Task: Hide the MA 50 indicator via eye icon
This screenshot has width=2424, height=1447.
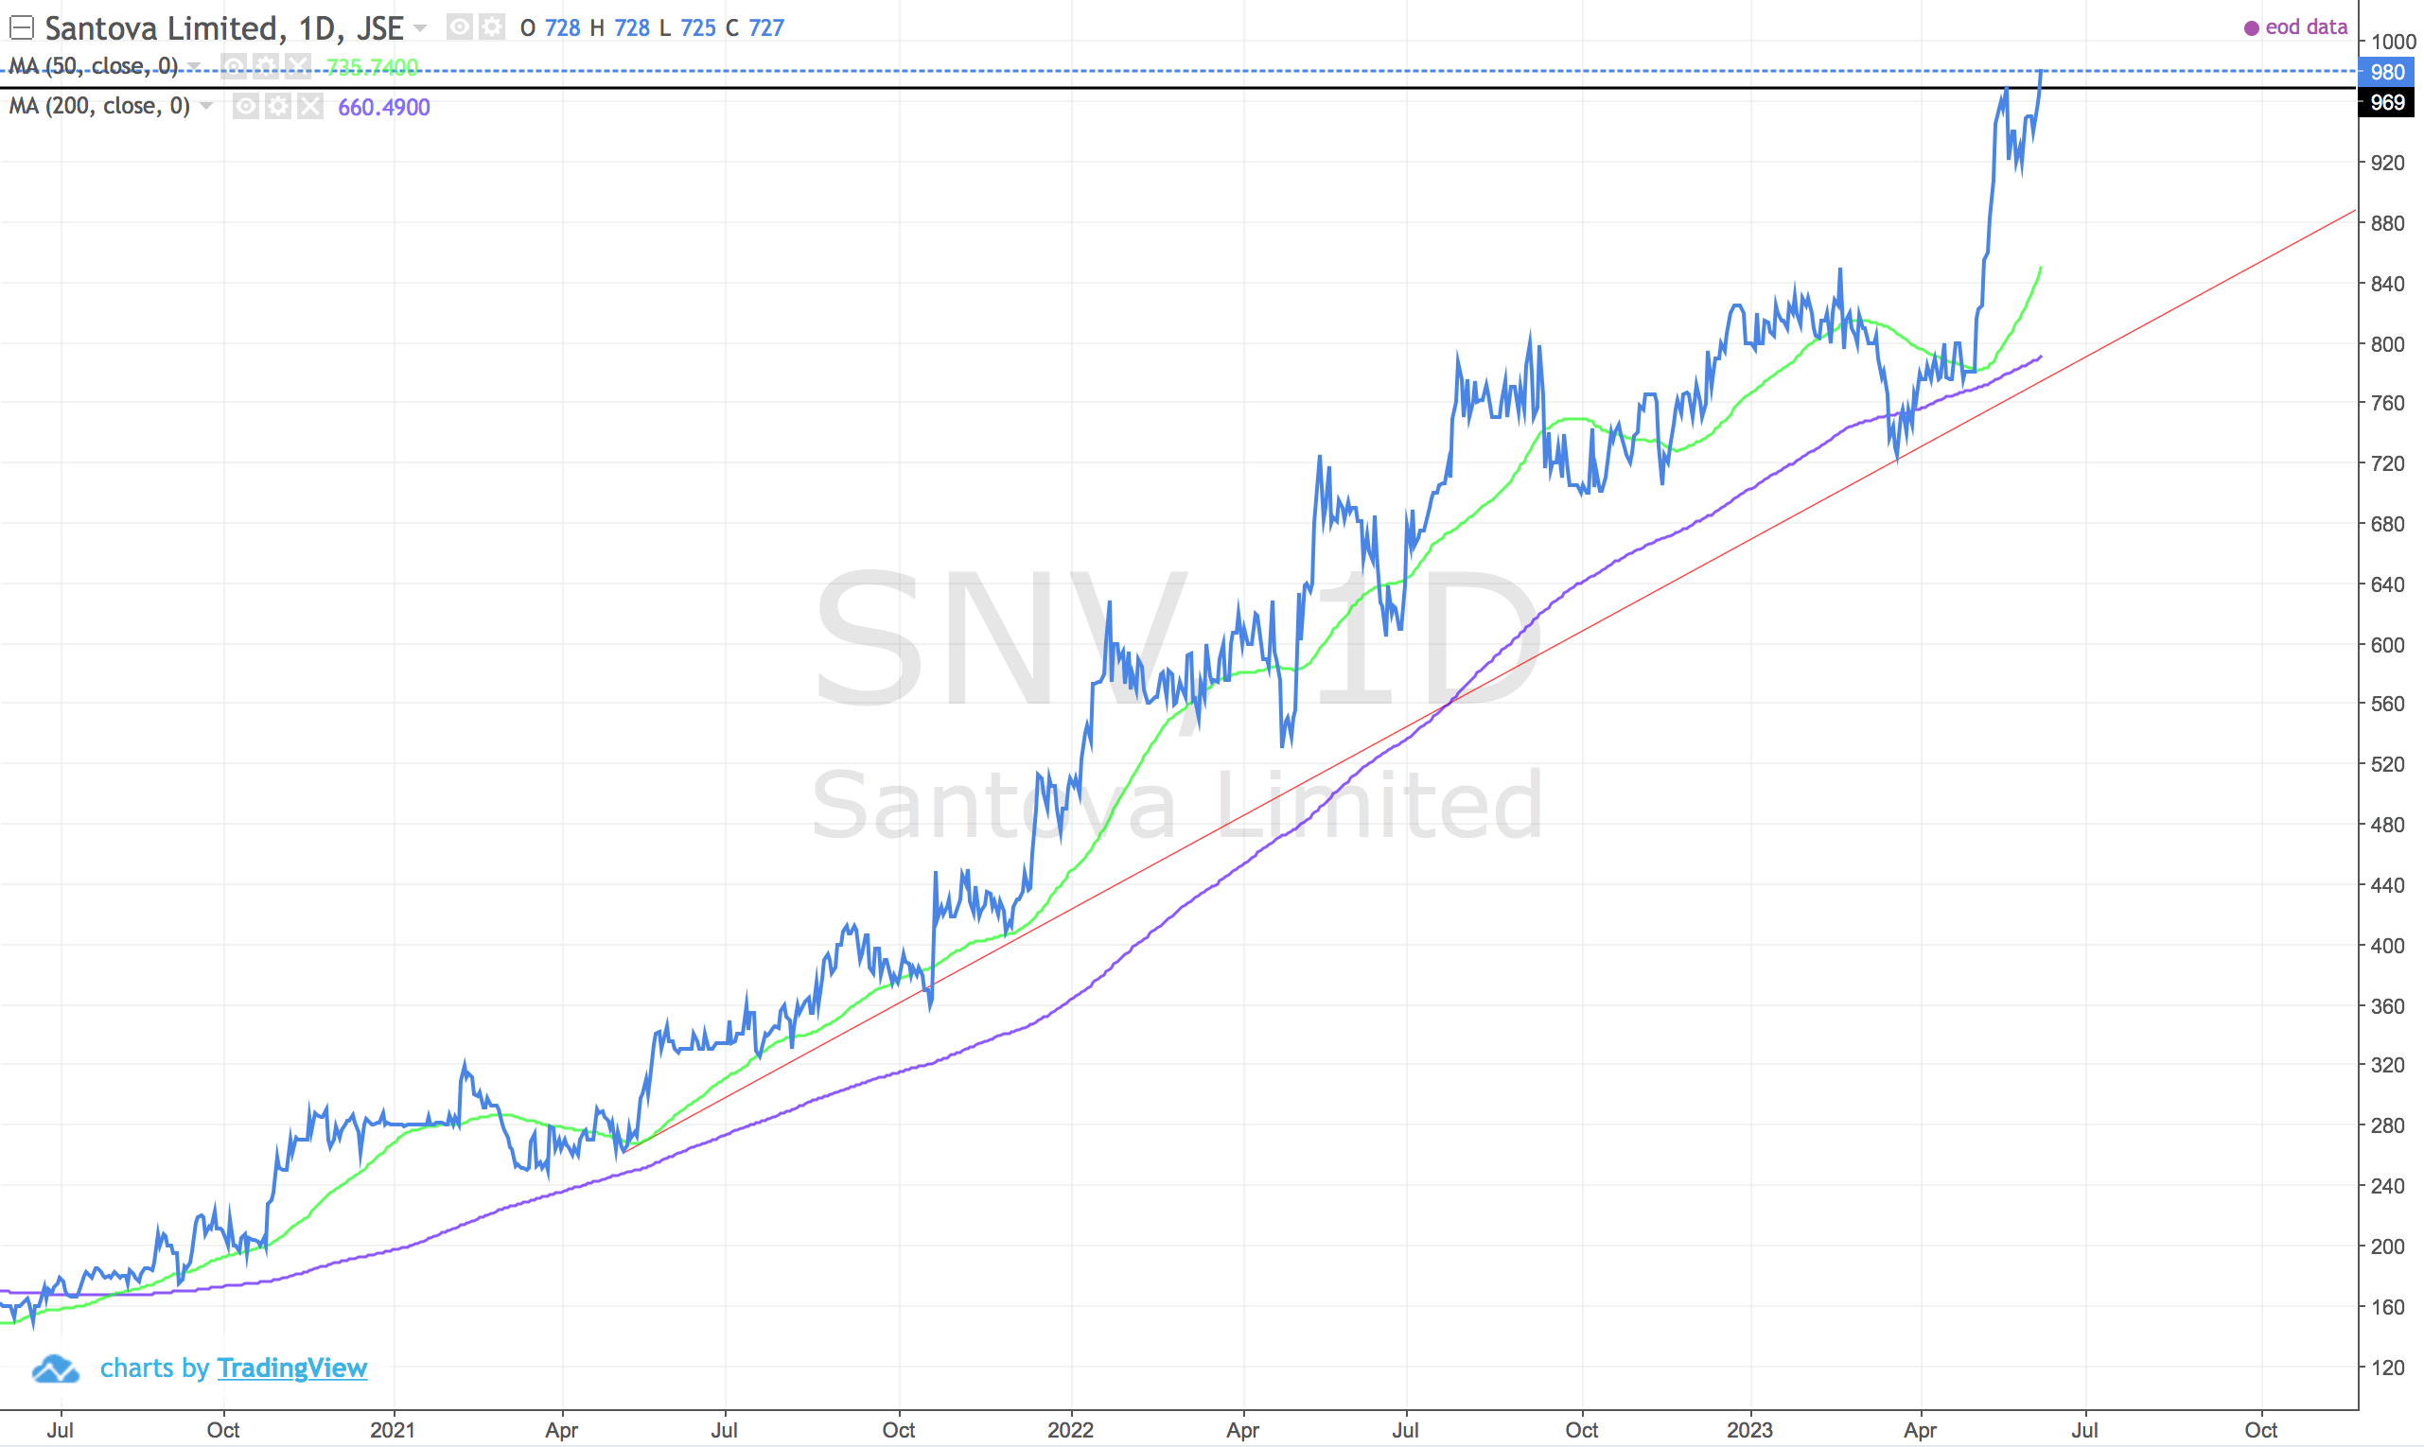Action: [x=234, y=66]
